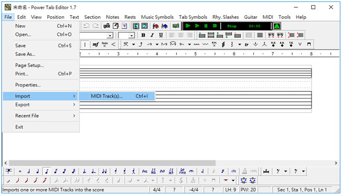
Task: Click the tapped harmonic T.H. icon
Action: (291, 45)
